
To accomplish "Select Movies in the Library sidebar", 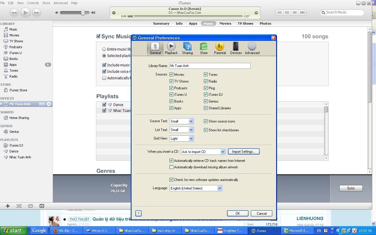I will [14, 35].
